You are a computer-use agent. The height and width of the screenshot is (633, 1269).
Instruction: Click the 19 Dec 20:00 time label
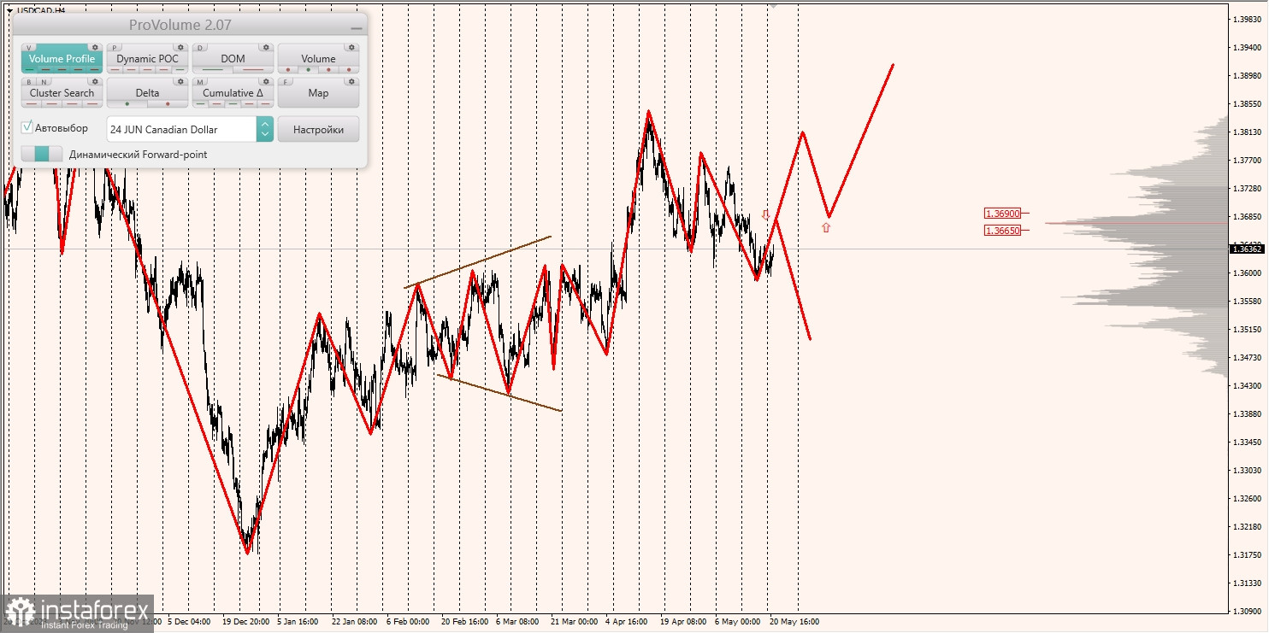point(246,622)
